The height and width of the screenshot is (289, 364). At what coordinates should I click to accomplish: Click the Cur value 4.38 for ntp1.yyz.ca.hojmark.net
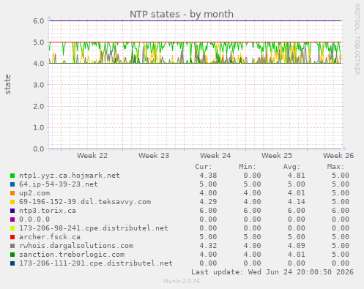[x=208, y=176]
